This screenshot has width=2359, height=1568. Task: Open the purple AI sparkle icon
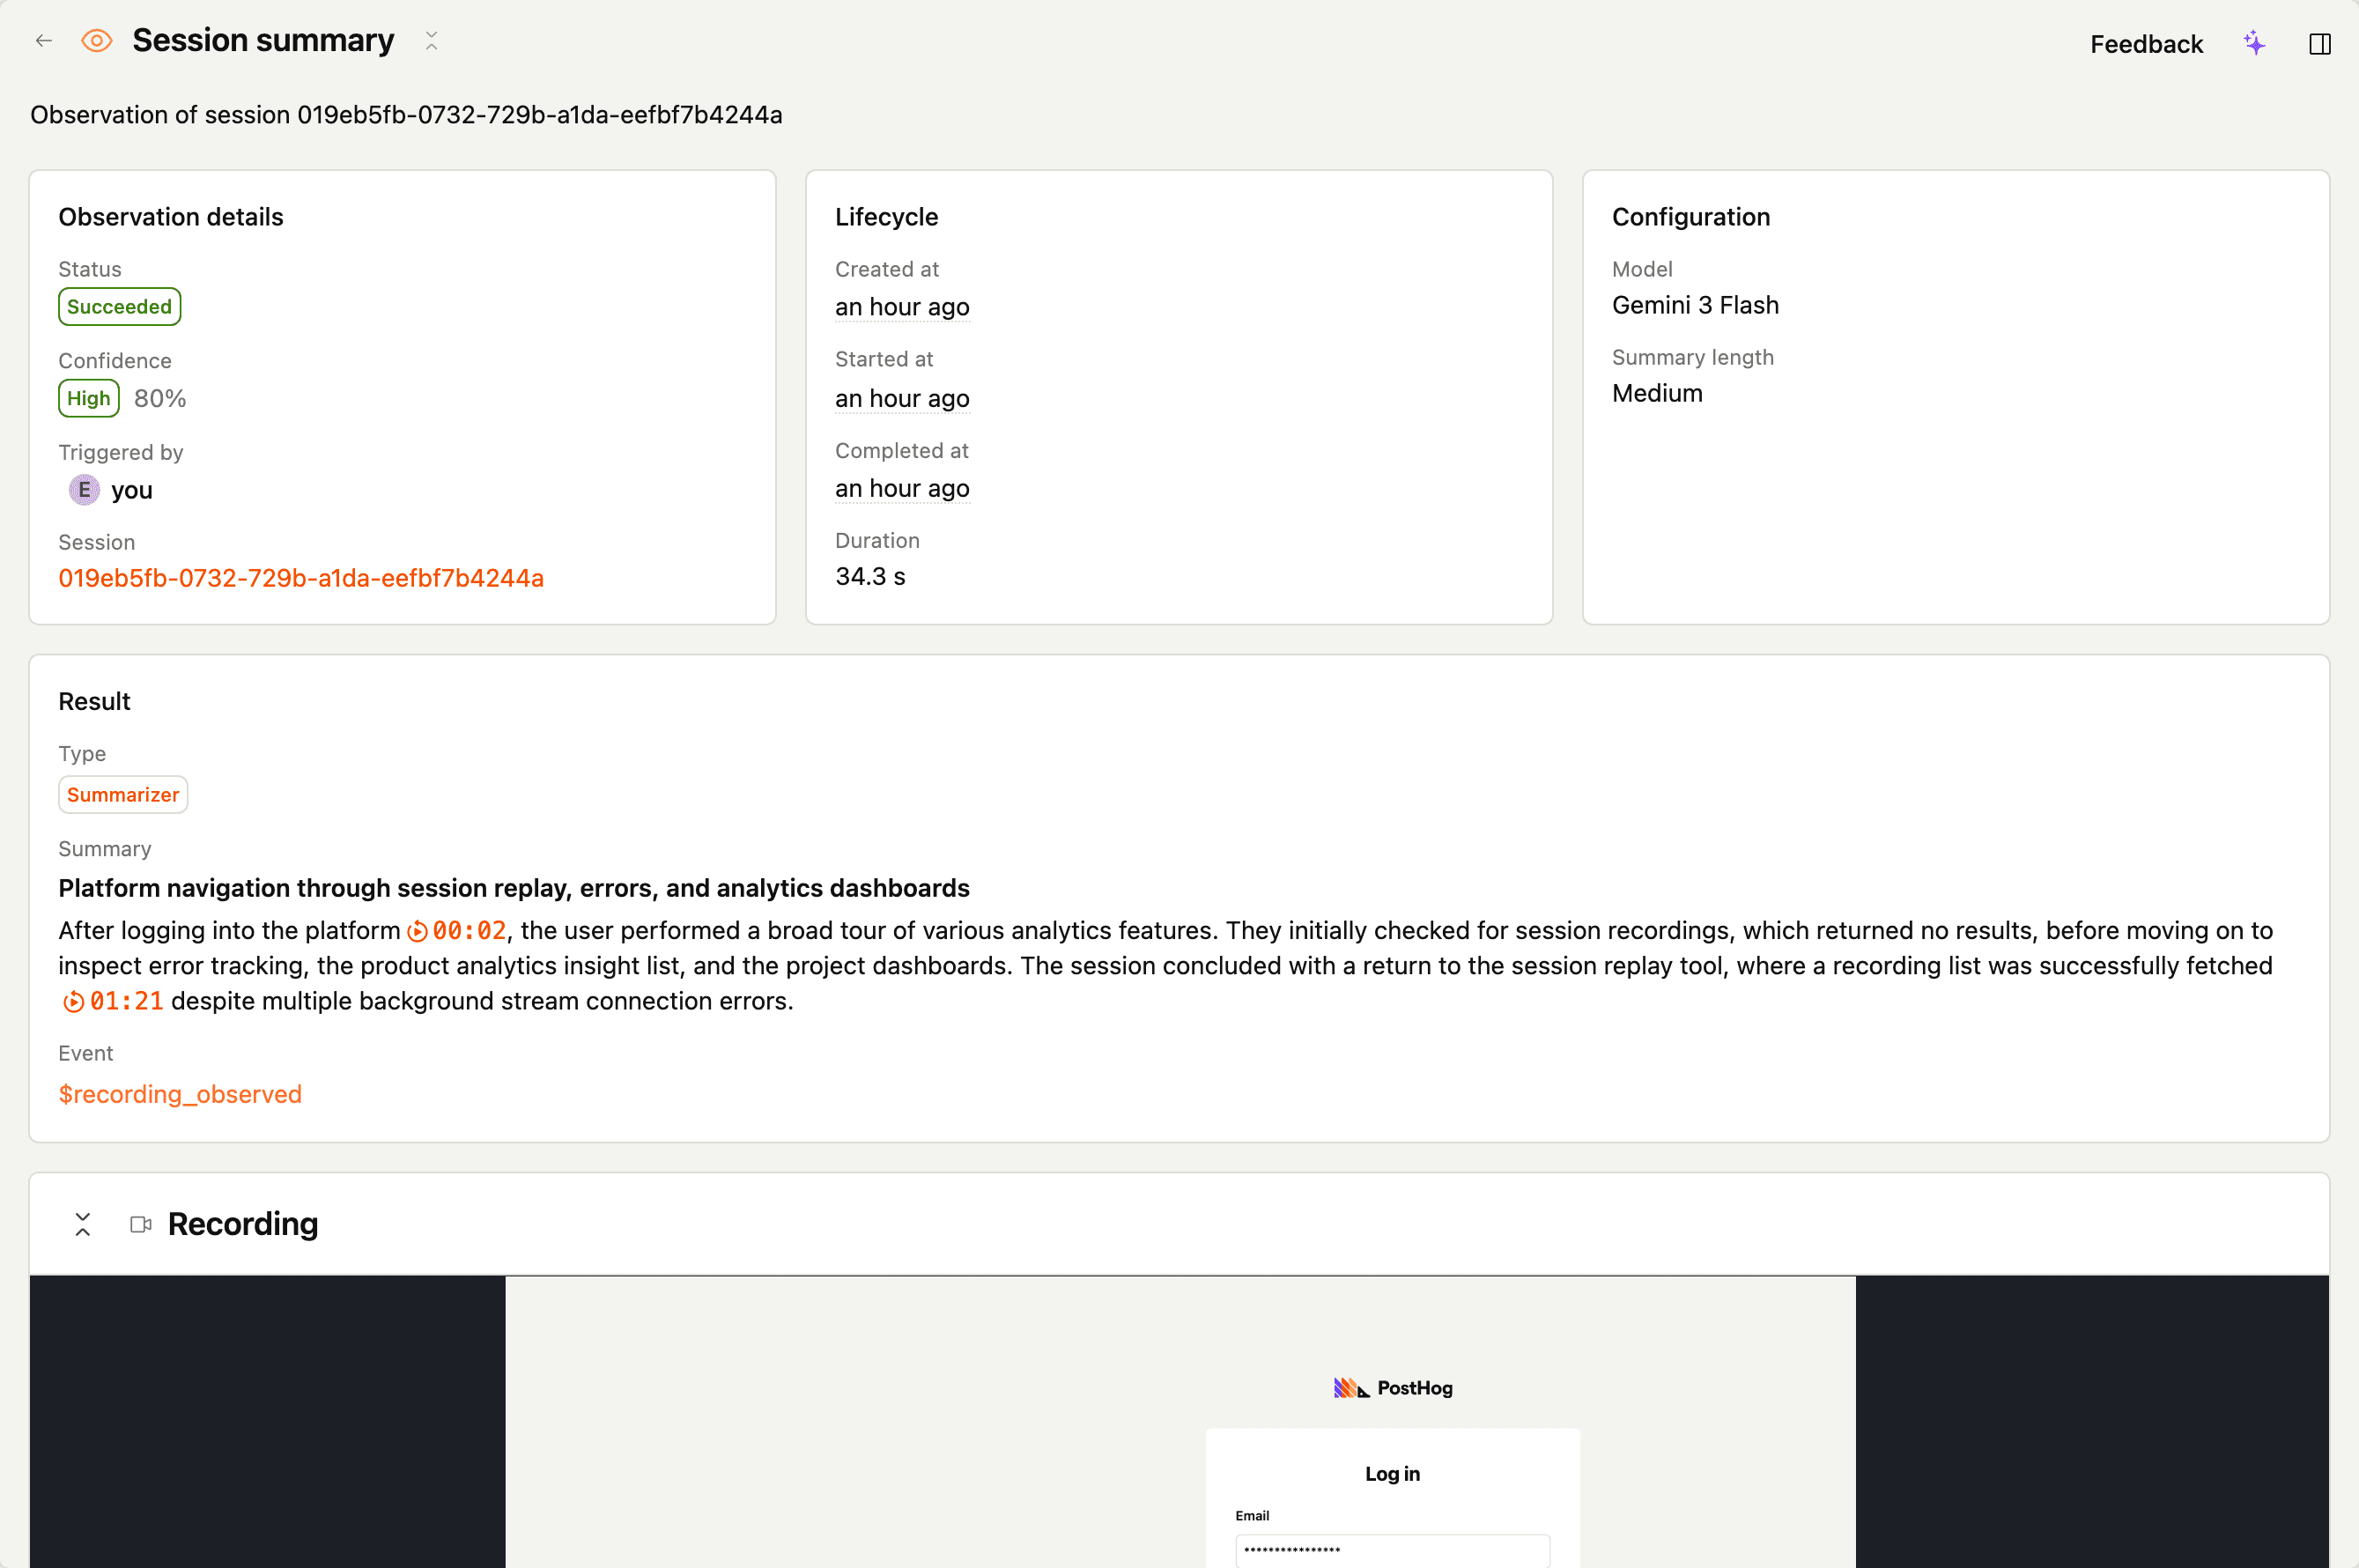(2254, 44)
